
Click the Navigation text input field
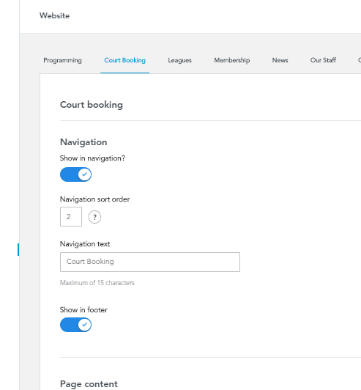coord(150,262)
